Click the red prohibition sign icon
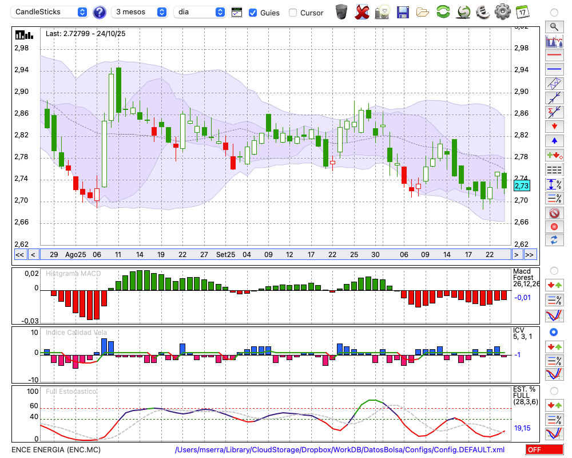Viewport: 572px width, 458px height. click(554, 213)
